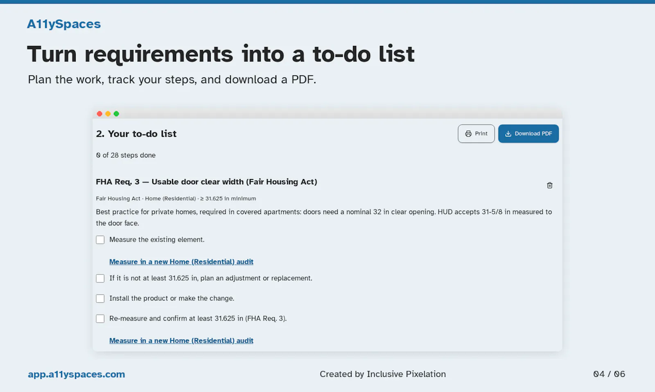Click the '0 of 28 steps done' progress text
Image resolution: width=655 pixels, height=392 pixels.
point(126,155)
